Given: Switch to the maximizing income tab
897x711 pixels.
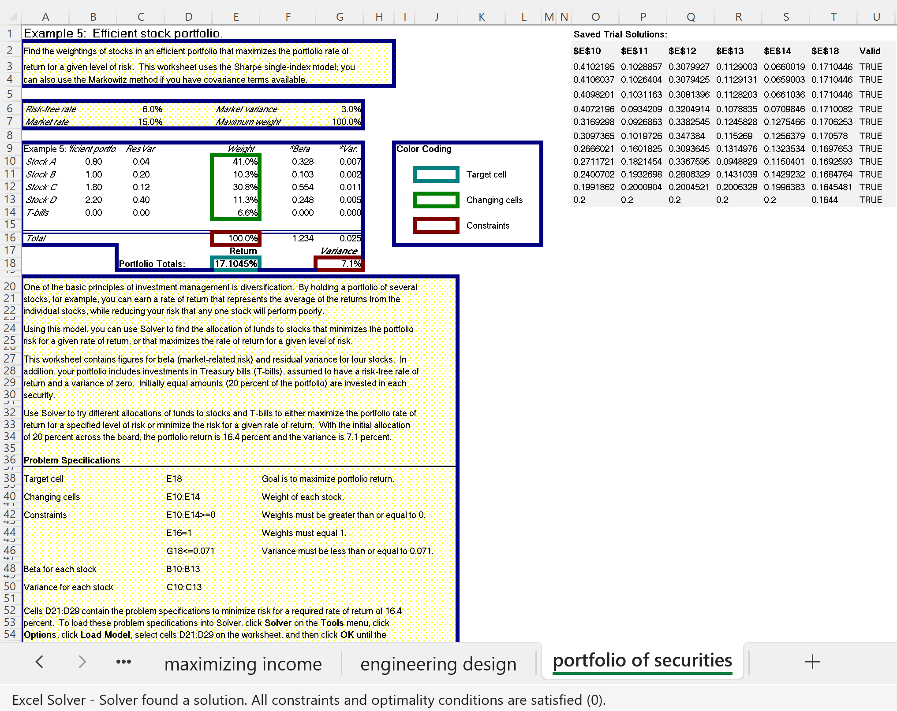Looking at the screenshot, I should [243, 664].
